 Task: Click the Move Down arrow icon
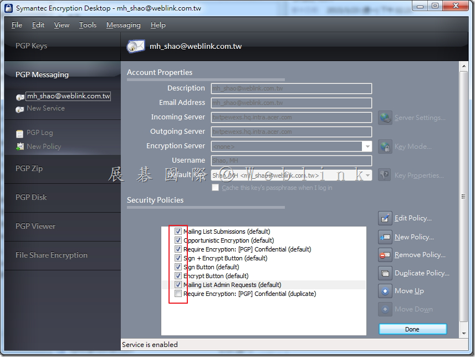pyautogui.click(x=385, y=309)
